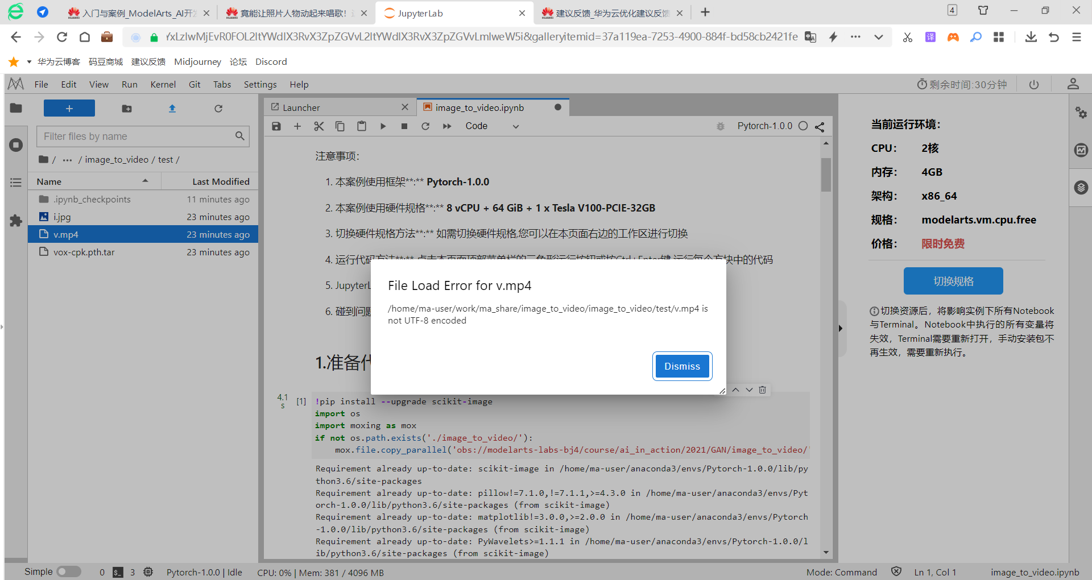Open the user account icon
Viewport: 1092px width, 580px height.
(x=1073, y=84)
